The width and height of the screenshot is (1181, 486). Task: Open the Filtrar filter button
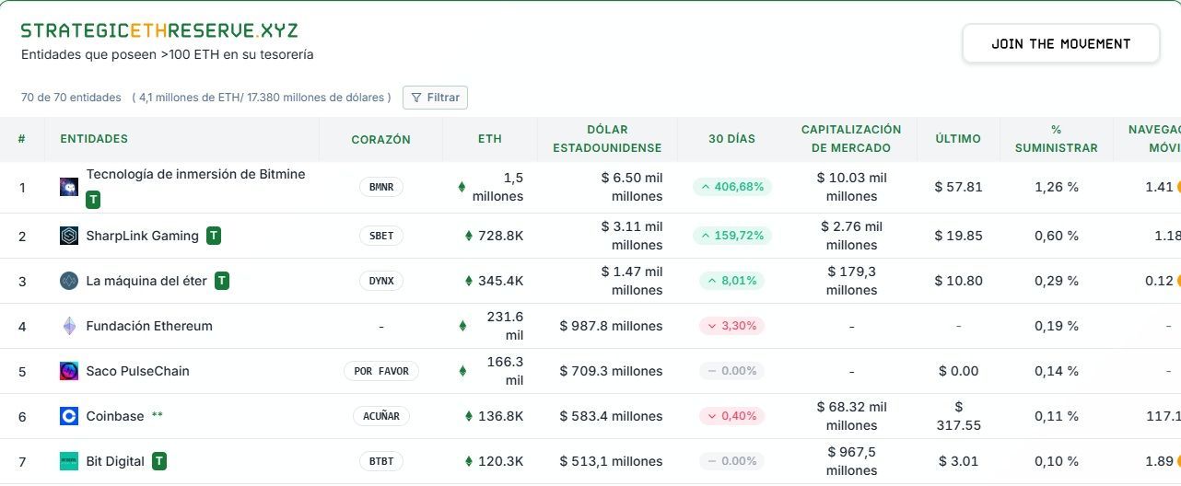tap(435, 98)
